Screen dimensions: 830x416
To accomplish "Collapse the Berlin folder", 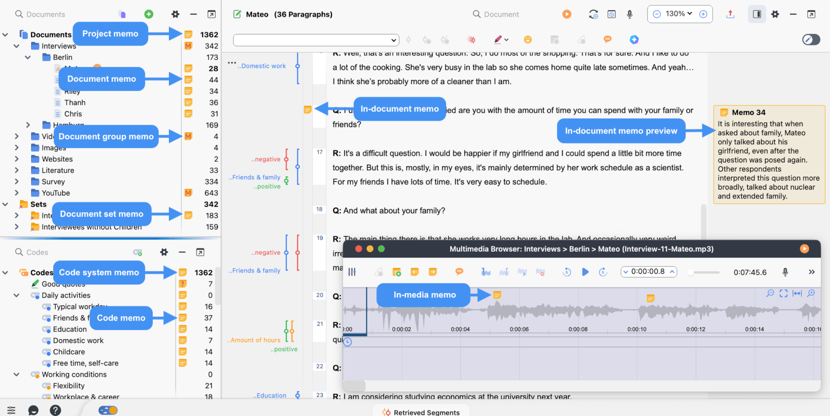I will [x=28, y=57].
